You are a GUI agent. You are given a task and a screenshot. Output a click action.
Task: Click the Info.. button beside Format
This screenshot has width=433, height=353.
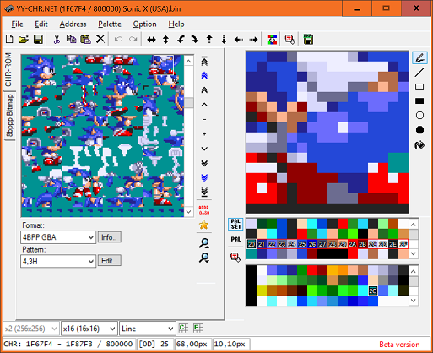(x=110, y=237)
